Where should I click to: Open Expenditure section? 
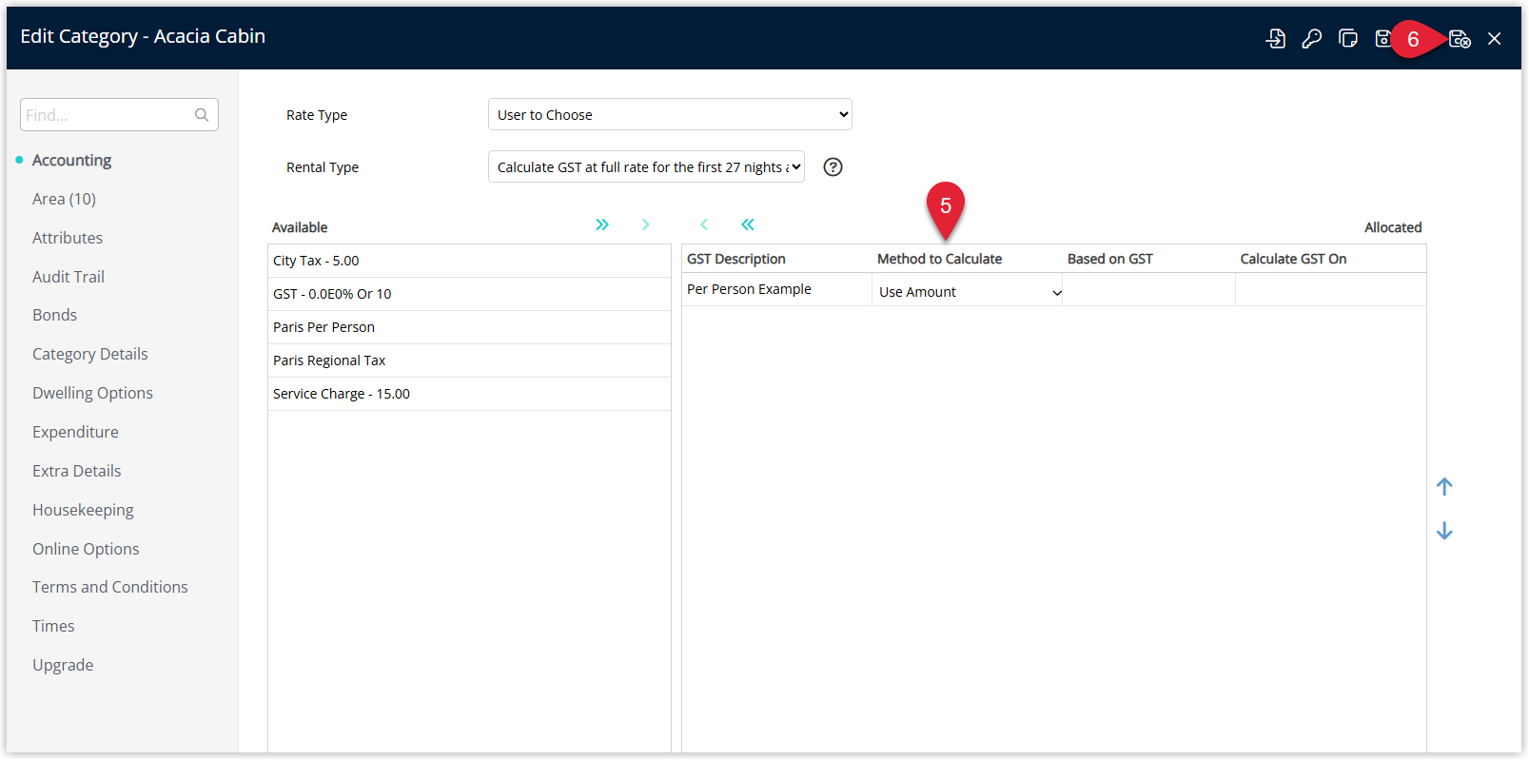pyautogui.click(x=75, y=432)
